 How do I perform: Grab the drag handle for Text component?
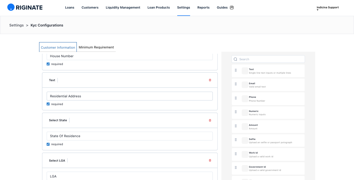pos(236,70)
